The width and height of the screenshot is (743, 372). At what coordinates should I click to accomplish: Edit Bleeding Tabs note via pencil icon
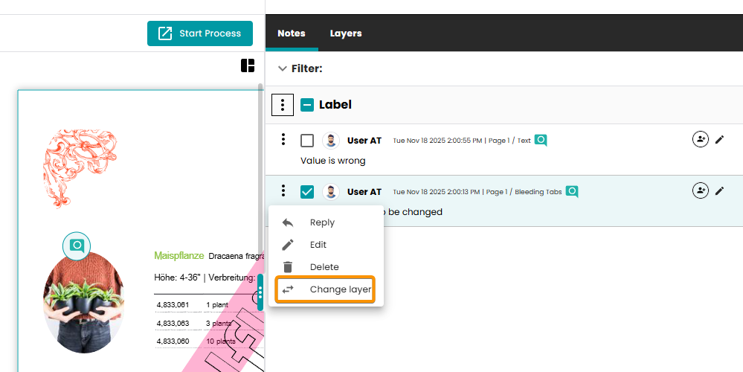719,190
